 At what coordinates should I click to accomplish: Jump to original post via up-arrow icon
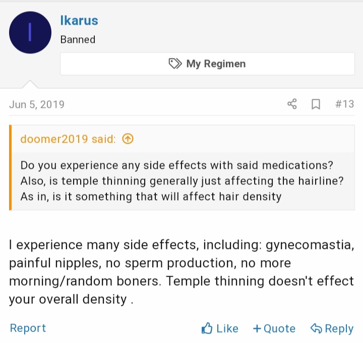click(128, 139)
